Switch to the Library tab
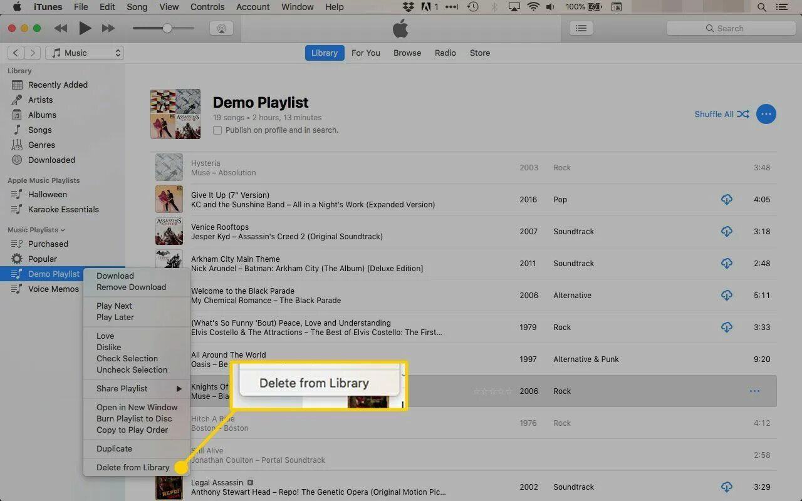The width and height of the screenshot is (802, 501). point(325,53)
